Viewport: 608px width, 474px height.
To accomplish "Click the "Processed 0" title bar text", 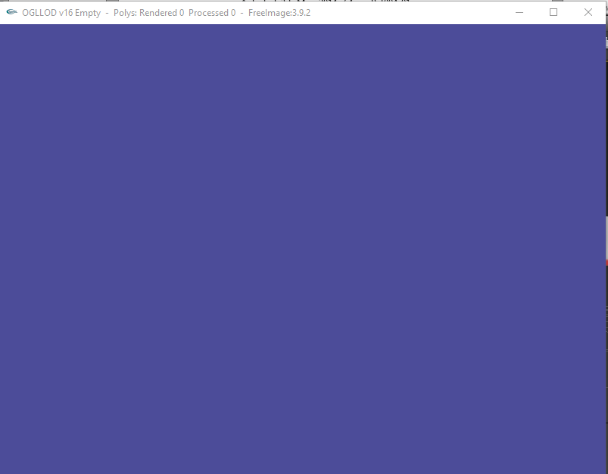I will pyautogui.click(x=212, y=13).
